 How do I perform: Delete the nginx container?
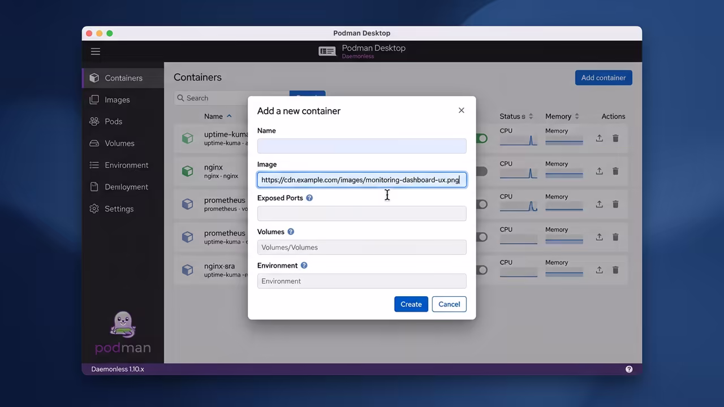[x=615, y=171]
